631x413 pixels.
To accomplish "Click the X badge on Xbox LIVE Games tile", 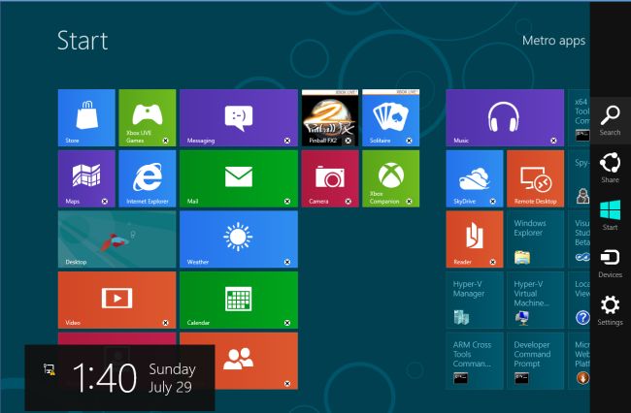I will tap(165, 141).
